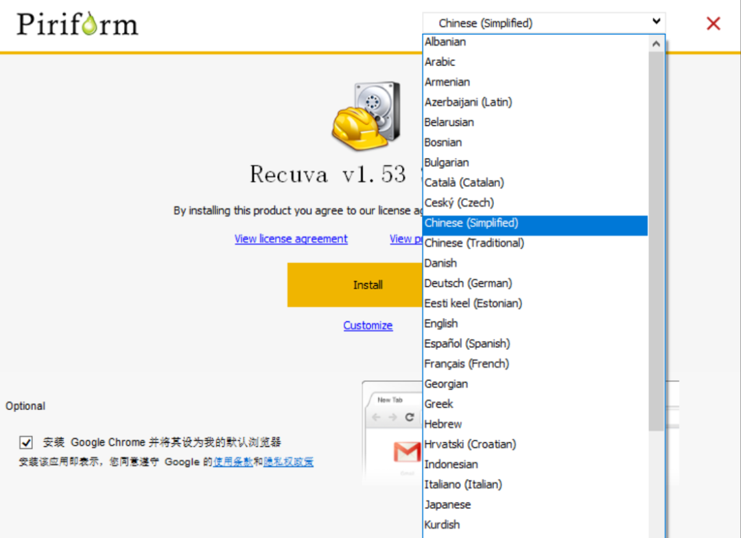Choose Chinese (Traditional) language
This screenshot has width=741, height=538.
(x=535, y=243)
